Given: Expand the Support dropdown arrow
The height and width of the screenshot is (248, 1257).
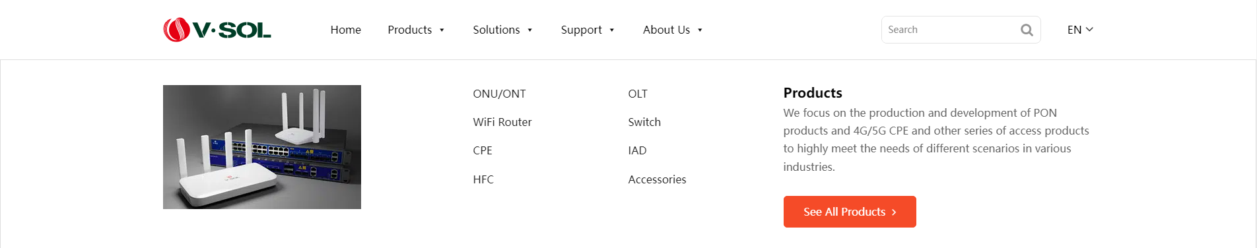Looking at the screenshot, I should point(612,30).
